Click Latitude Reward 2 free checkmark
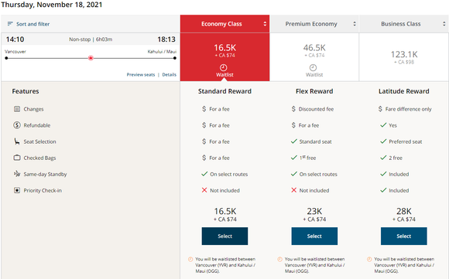Viewport: 449px width, 279px height. coord(383,158)
